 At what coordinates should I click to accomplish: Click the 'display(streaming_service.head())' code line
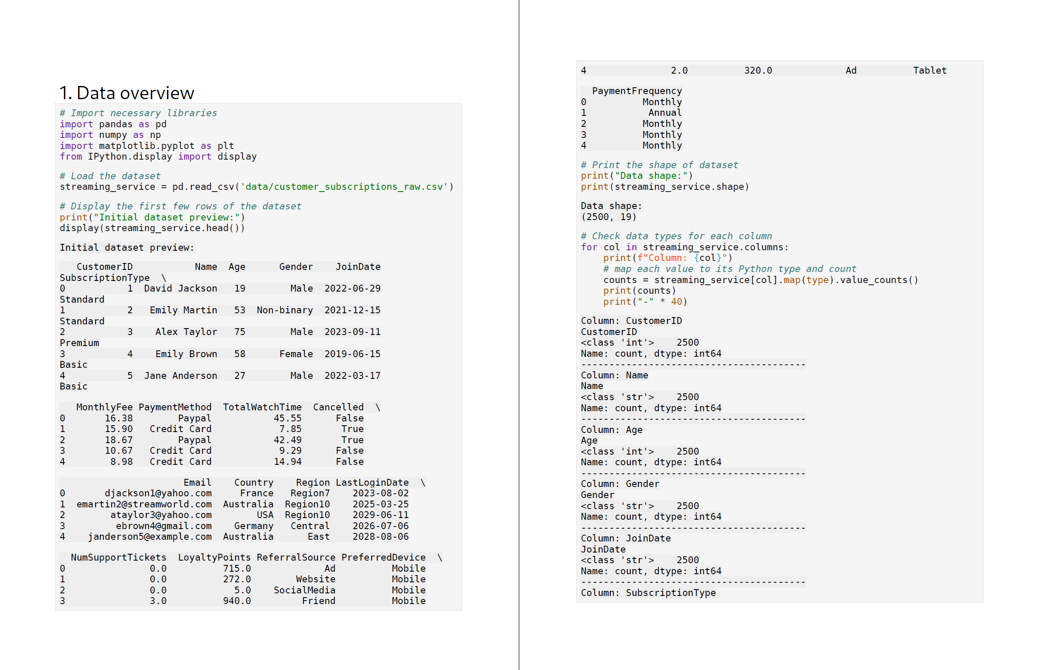[152, 228]
